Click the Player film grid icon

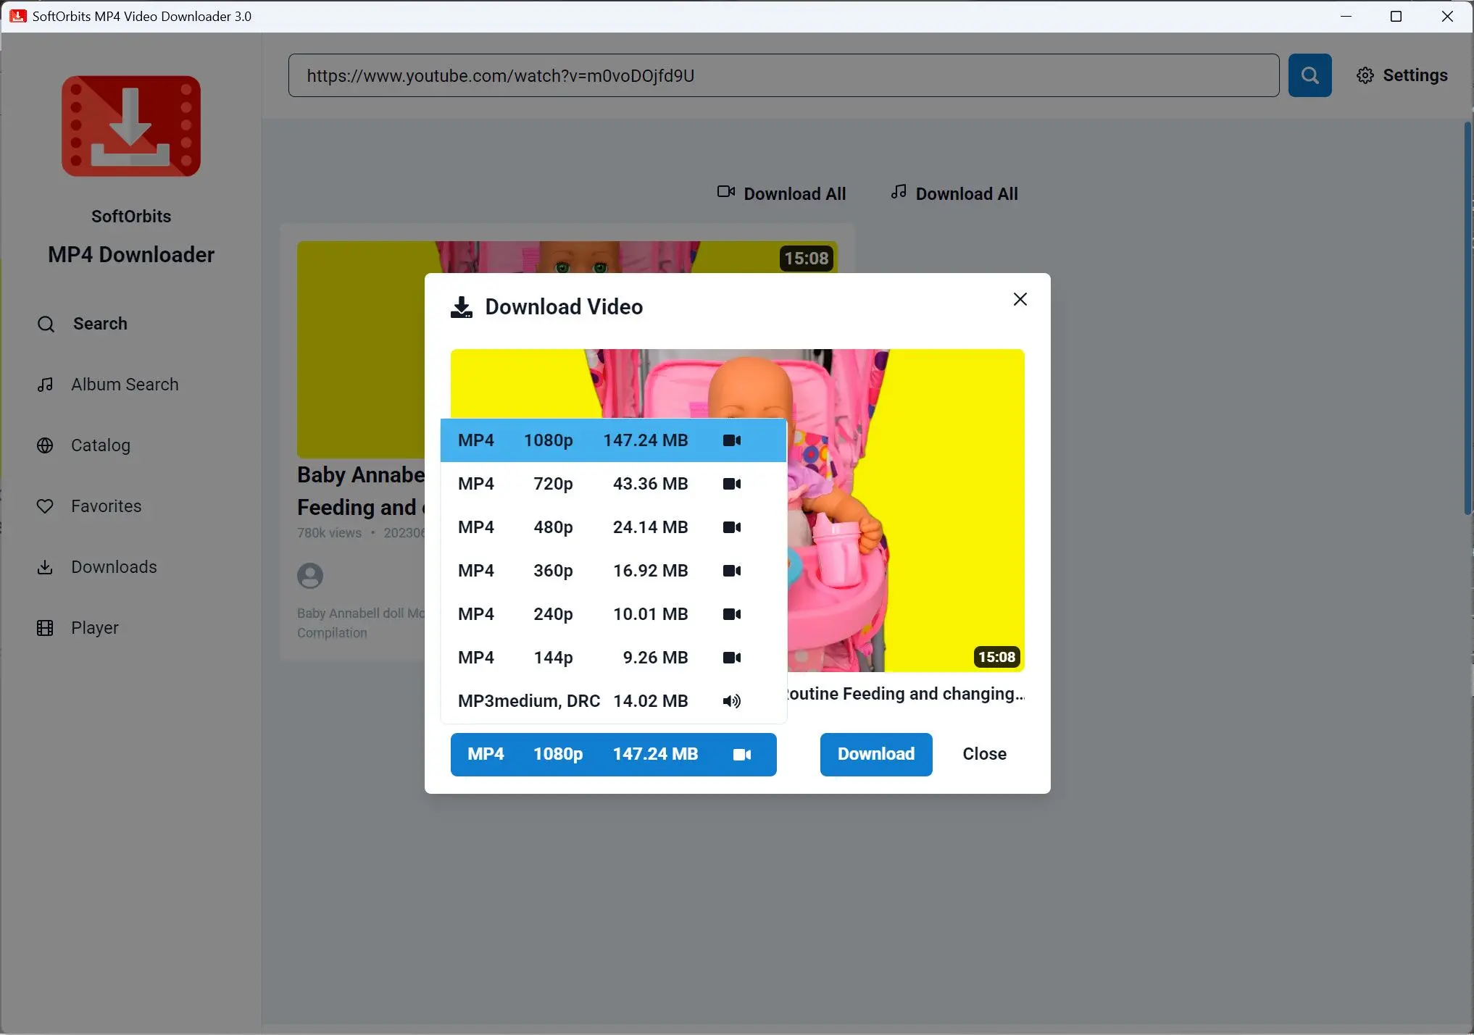pyautogui.click(x=45, y=628)
